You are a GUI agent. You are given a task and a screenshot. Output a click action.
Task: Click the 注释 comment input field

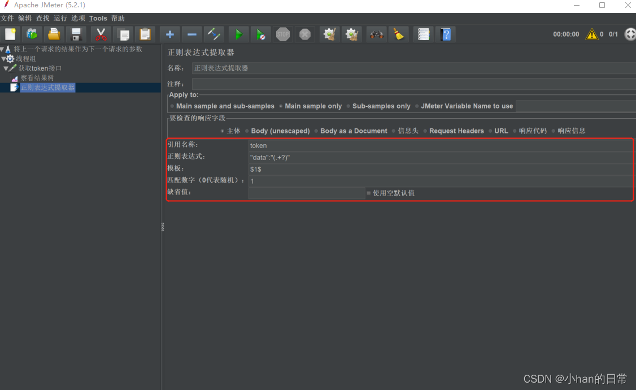point(413,84)
